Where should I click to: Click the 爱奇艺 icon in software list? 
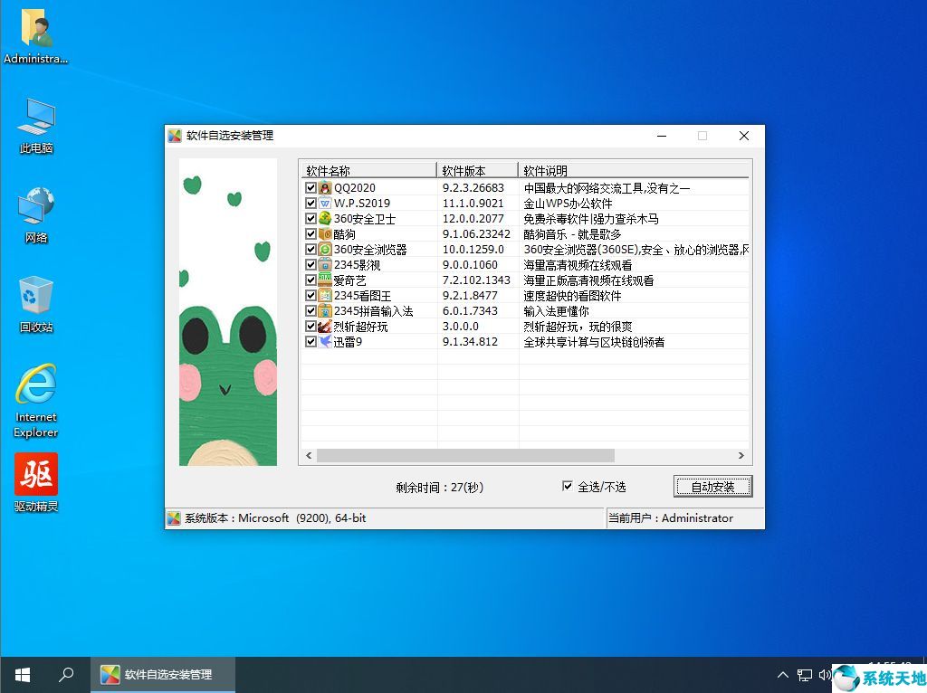click(x=325, y=280)
